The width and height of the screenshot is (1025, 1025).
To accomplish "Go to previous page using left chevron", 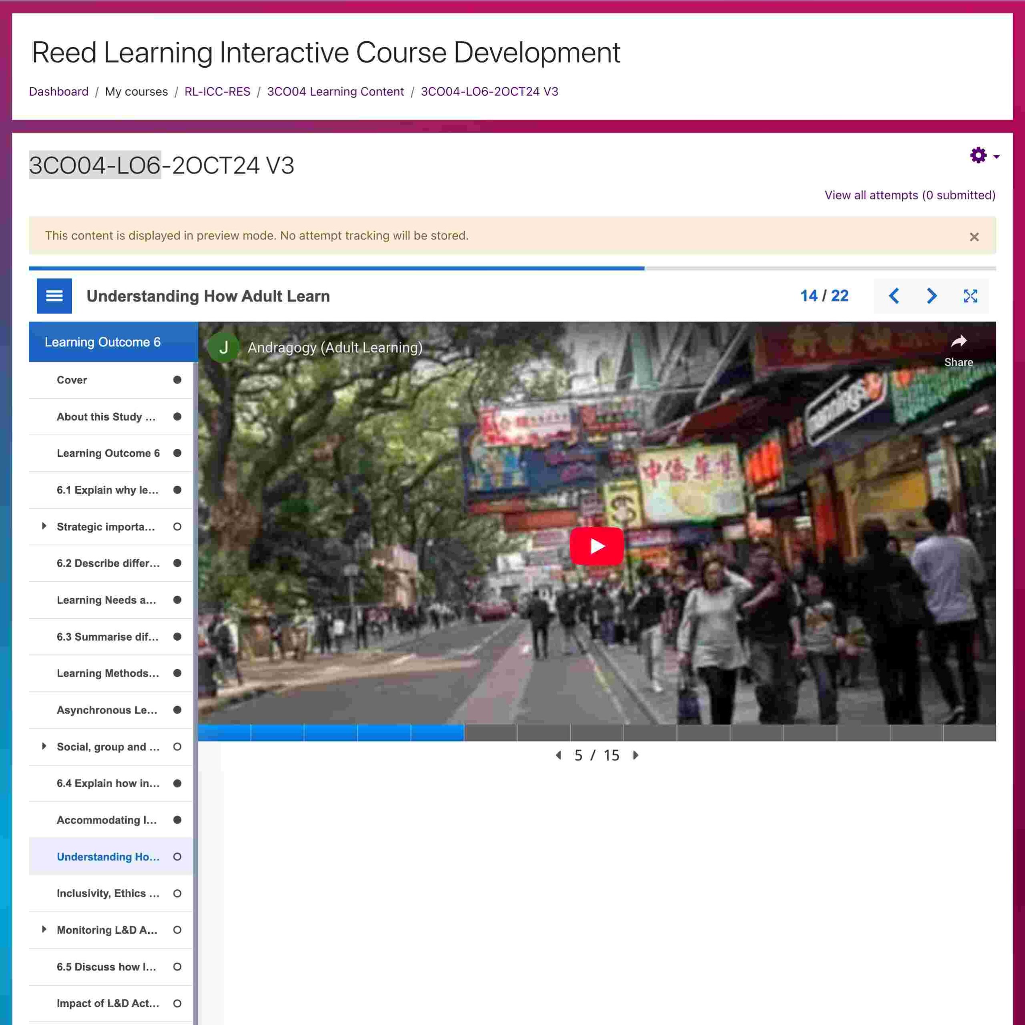I will pos(894,296).
